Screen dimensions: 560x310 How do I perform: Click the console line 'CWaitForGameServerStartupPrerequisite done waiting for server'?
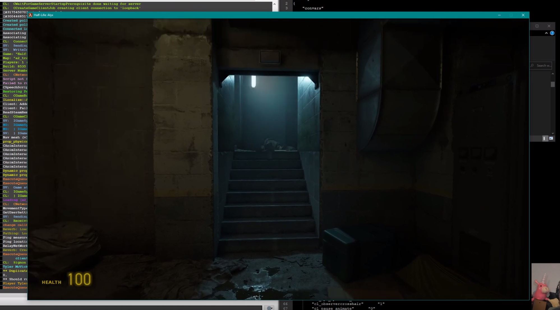[72, 4]
